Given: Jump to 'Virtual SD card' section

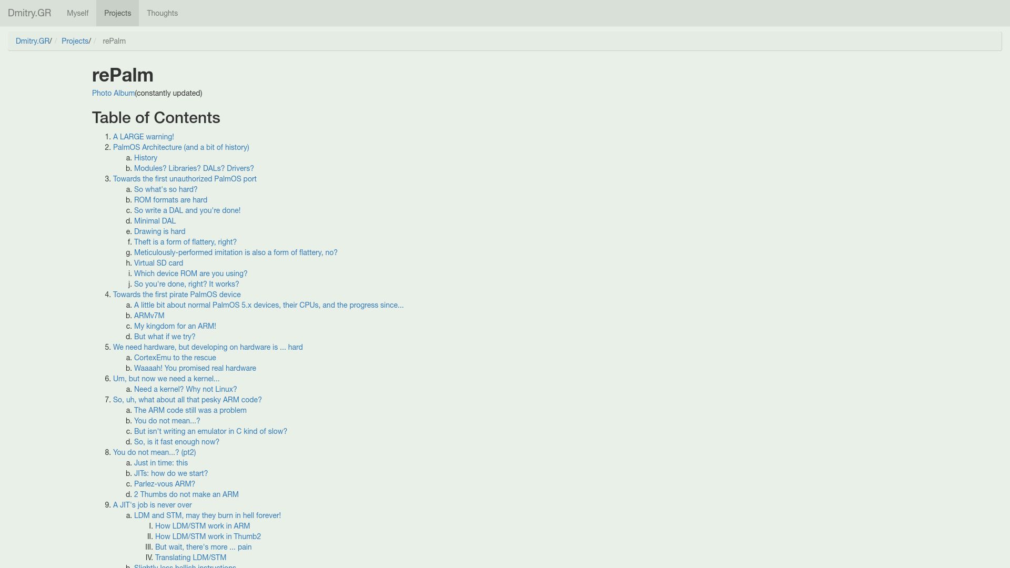Looking at the screenshot, I should 158,263.
